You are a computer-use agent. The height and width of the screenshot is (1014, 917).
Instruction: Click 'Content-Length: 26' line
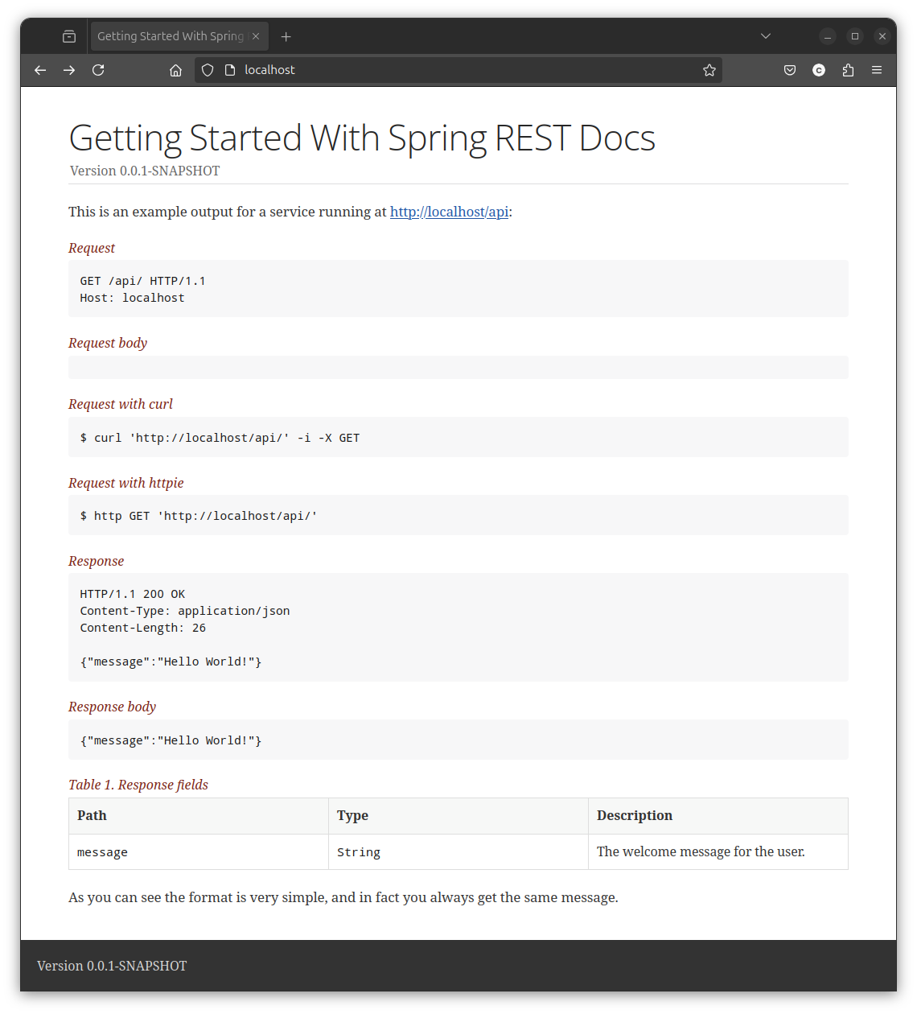pyautogui.click(x=142, y=628)
